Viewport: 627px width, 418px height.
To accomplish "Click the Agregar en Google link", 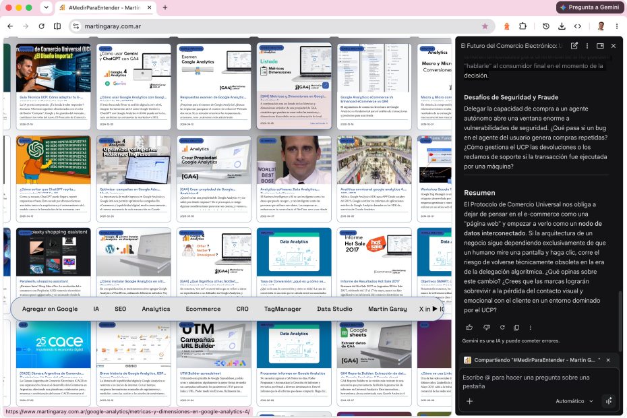I will tap(50, 309).
